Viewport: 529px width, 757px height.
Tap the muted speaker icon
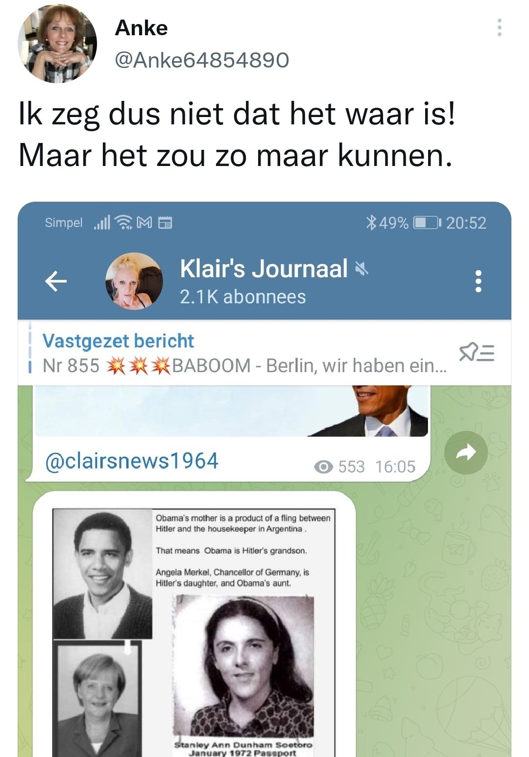(x=361, y=268)
